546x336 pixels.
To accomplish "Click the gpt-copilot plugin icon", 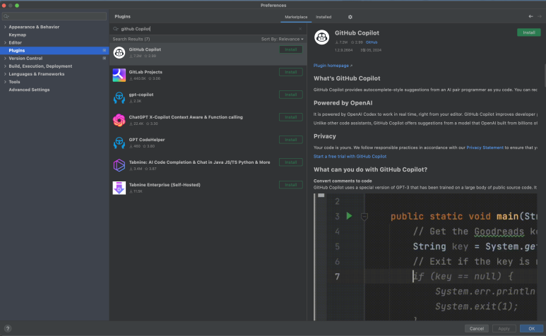I will click(119, 97).
